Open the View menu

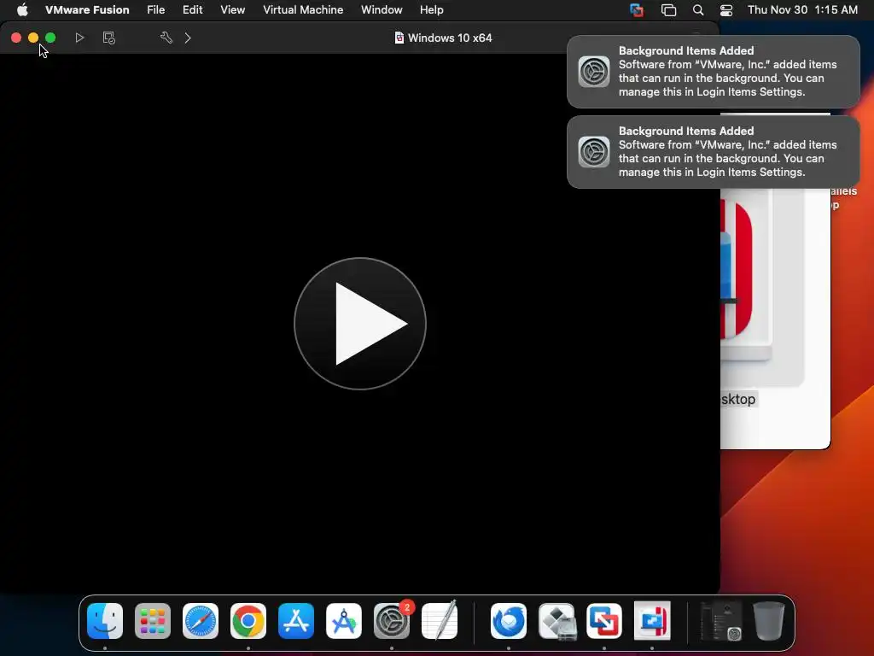tap(232, 9)
